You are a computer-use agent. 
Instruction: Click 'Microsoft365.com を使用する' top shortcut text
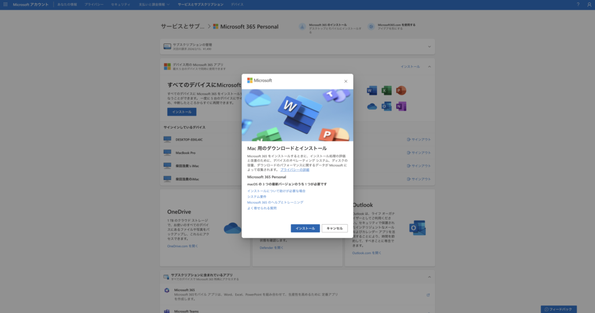coord(396,25)
